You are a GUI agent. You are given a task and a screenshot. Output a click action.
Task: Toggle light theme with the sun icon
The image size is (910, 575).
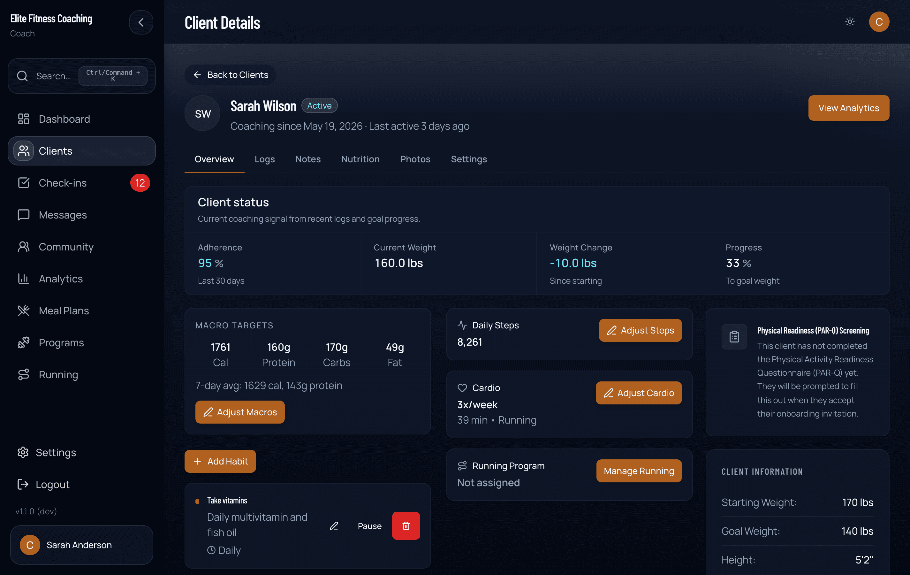pos(850,22)
